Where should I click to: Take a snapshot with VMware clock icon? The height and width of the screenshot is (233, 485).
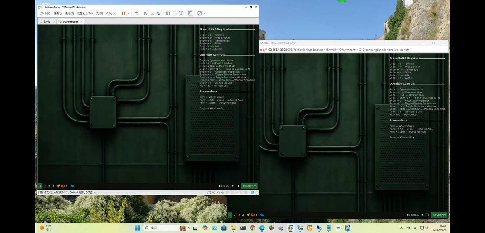pos(145,13)
